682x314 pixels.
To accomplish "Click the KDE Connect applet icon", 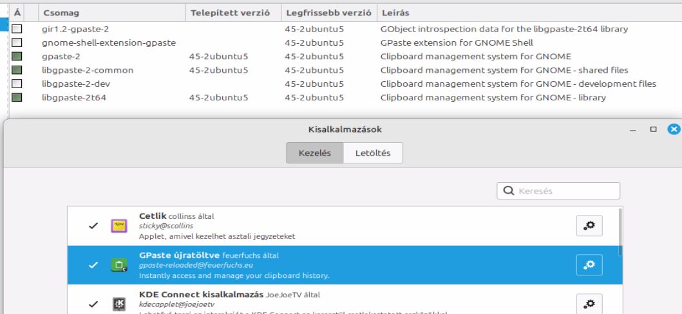I will (x=118, y=304).
